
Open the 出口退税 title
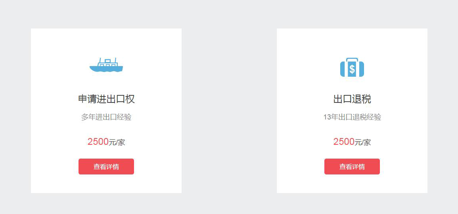point(352,99)
